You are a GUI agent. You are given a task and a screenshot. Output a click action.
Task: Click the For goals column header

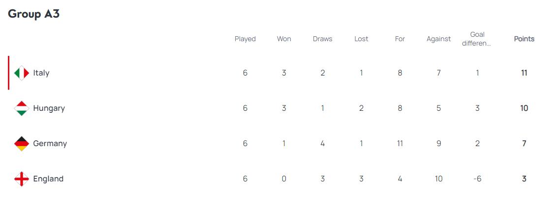tap(400, 39)
